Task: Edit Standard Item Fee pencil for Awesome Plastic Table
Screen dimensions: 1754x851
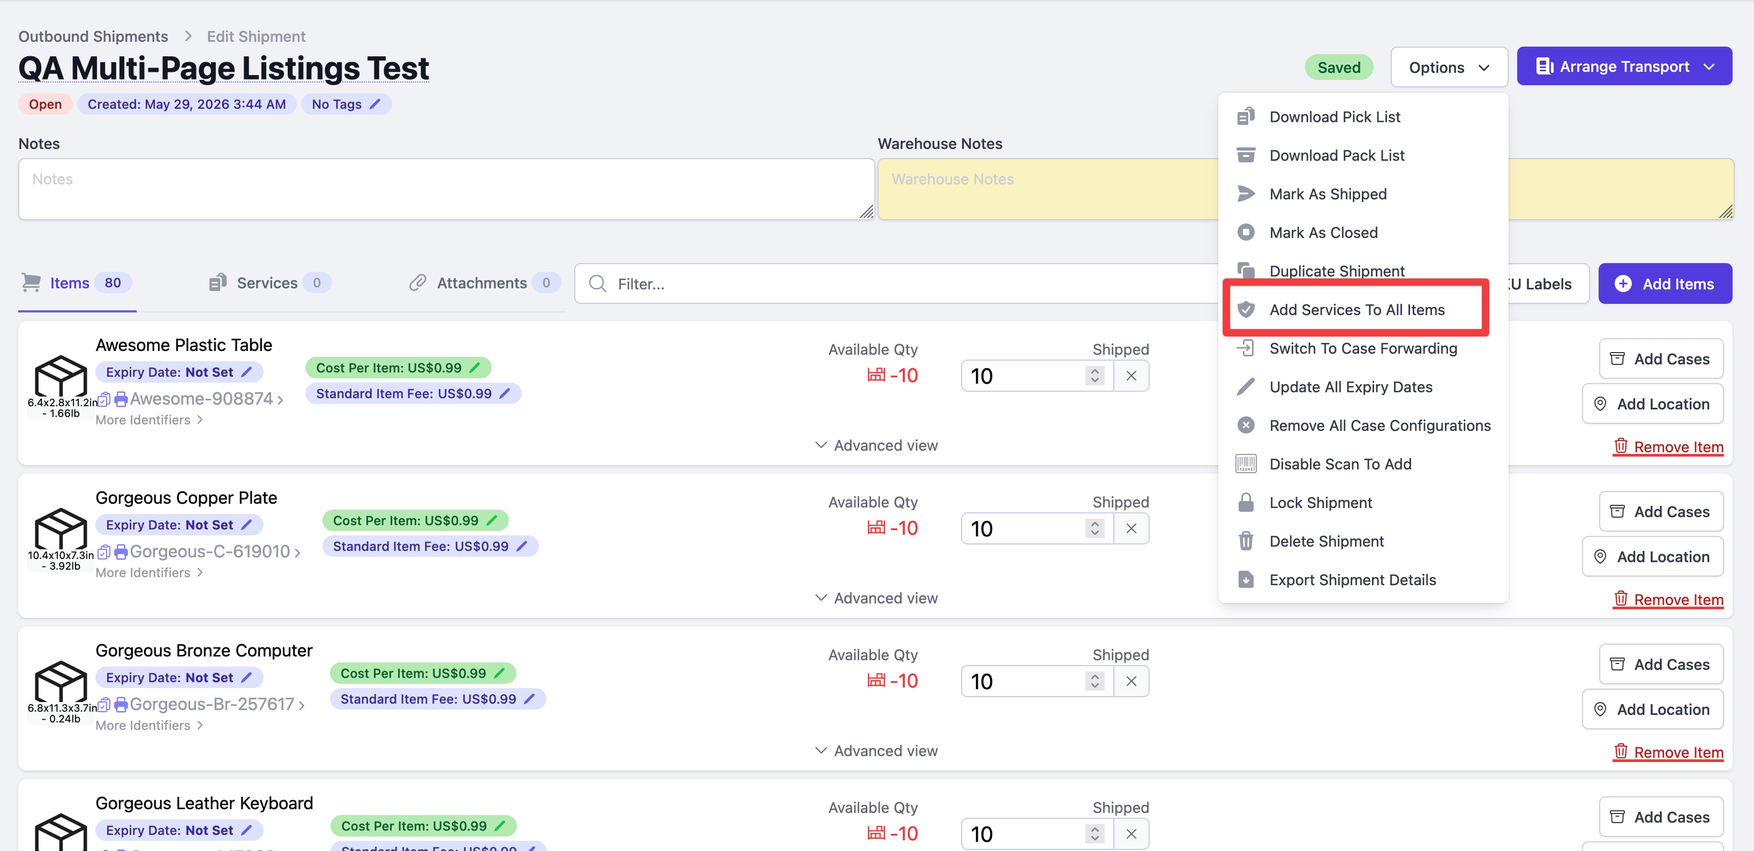Action: [505, 393]
